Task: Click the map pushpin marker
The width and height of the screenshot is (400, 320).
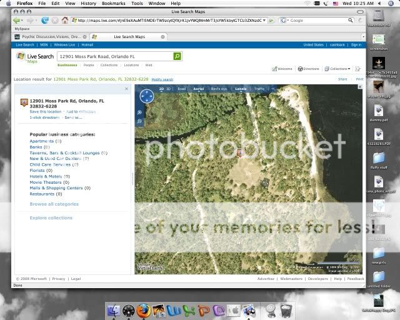Action: (240, 152)
